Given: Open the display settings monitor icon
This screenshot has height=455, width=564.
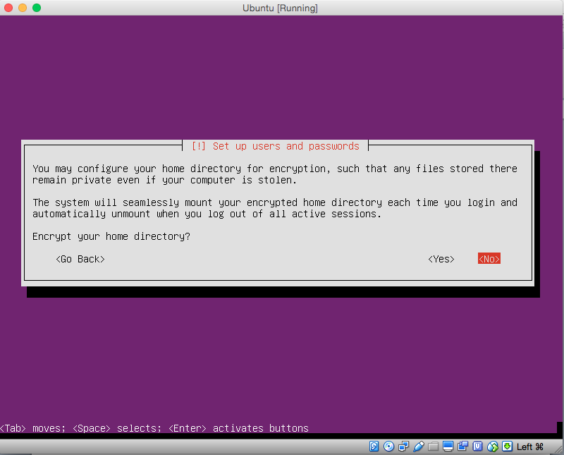Looking at the screenshot, I should [448, 447].
